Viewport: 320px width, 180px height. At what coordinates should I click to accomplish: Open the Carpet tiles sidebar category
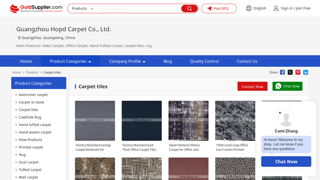28,110
